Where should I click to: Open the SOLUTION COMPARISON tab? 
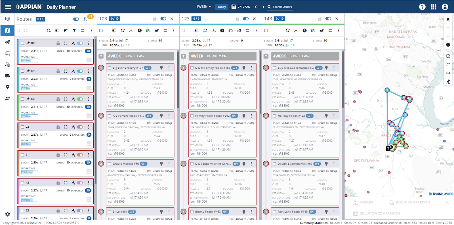click(x=377, y=213)
